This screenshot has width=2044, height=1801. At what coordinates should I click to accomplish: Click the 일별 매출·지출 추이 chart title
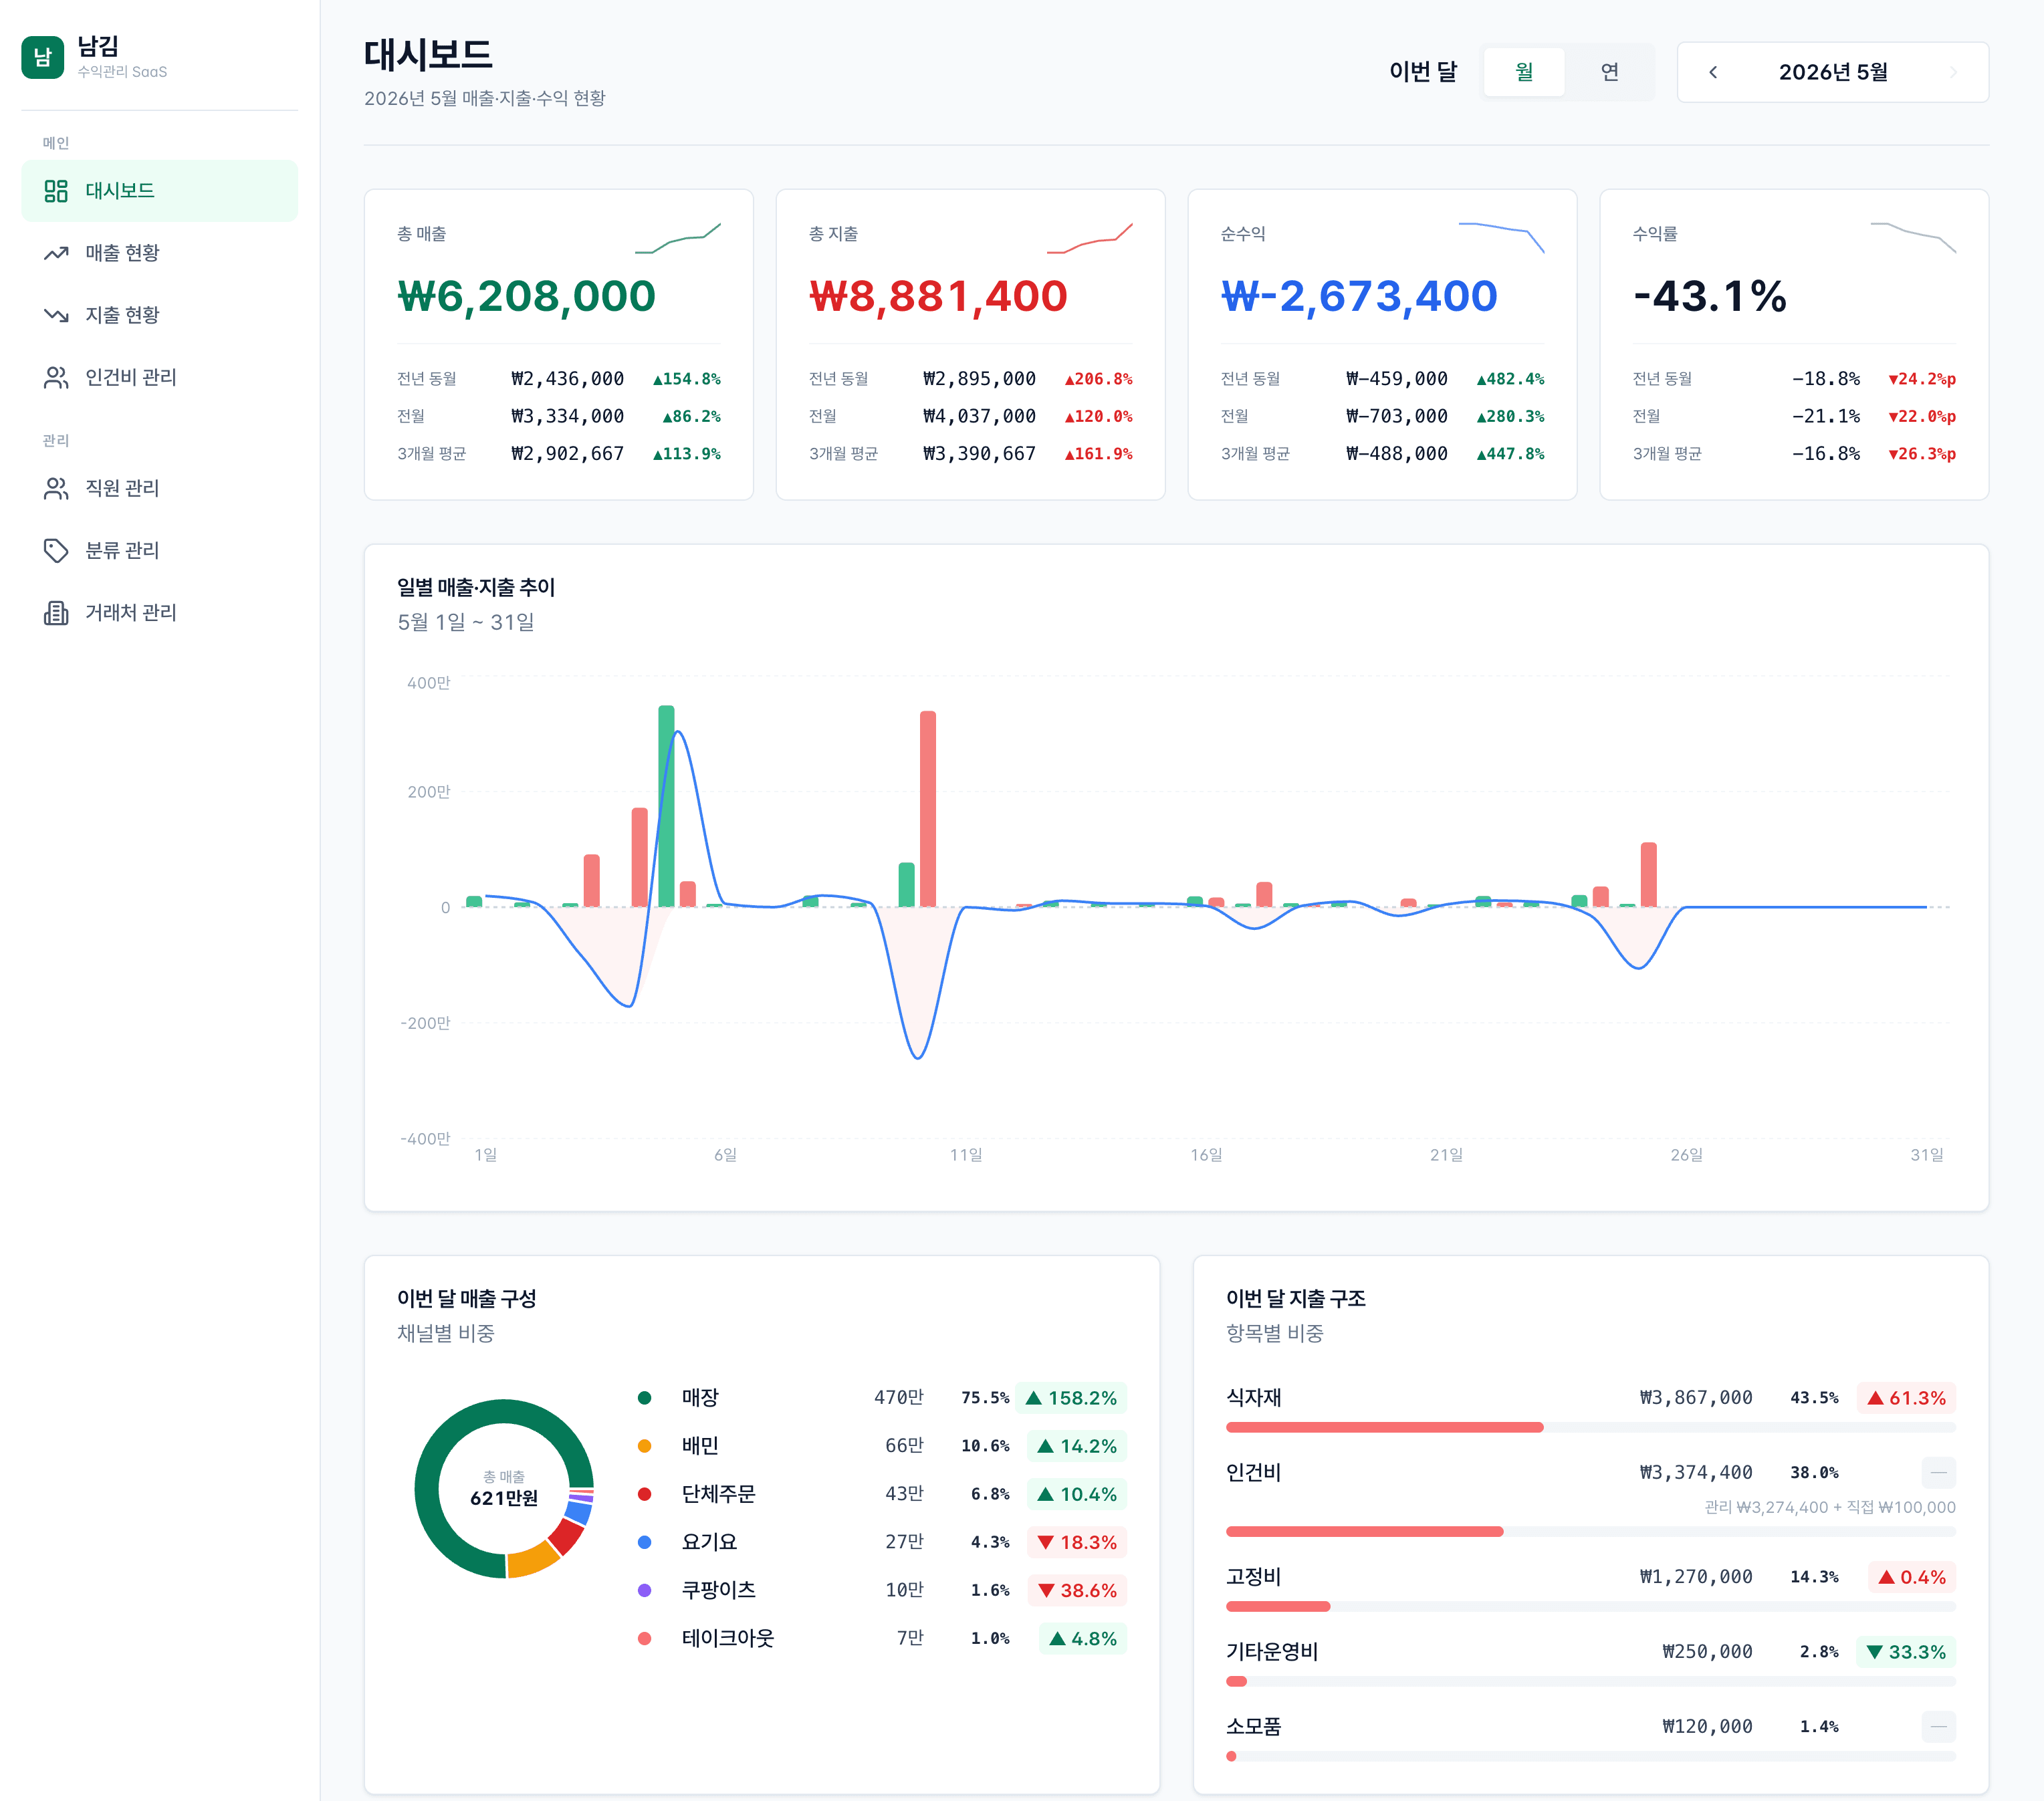pos(476,587)
